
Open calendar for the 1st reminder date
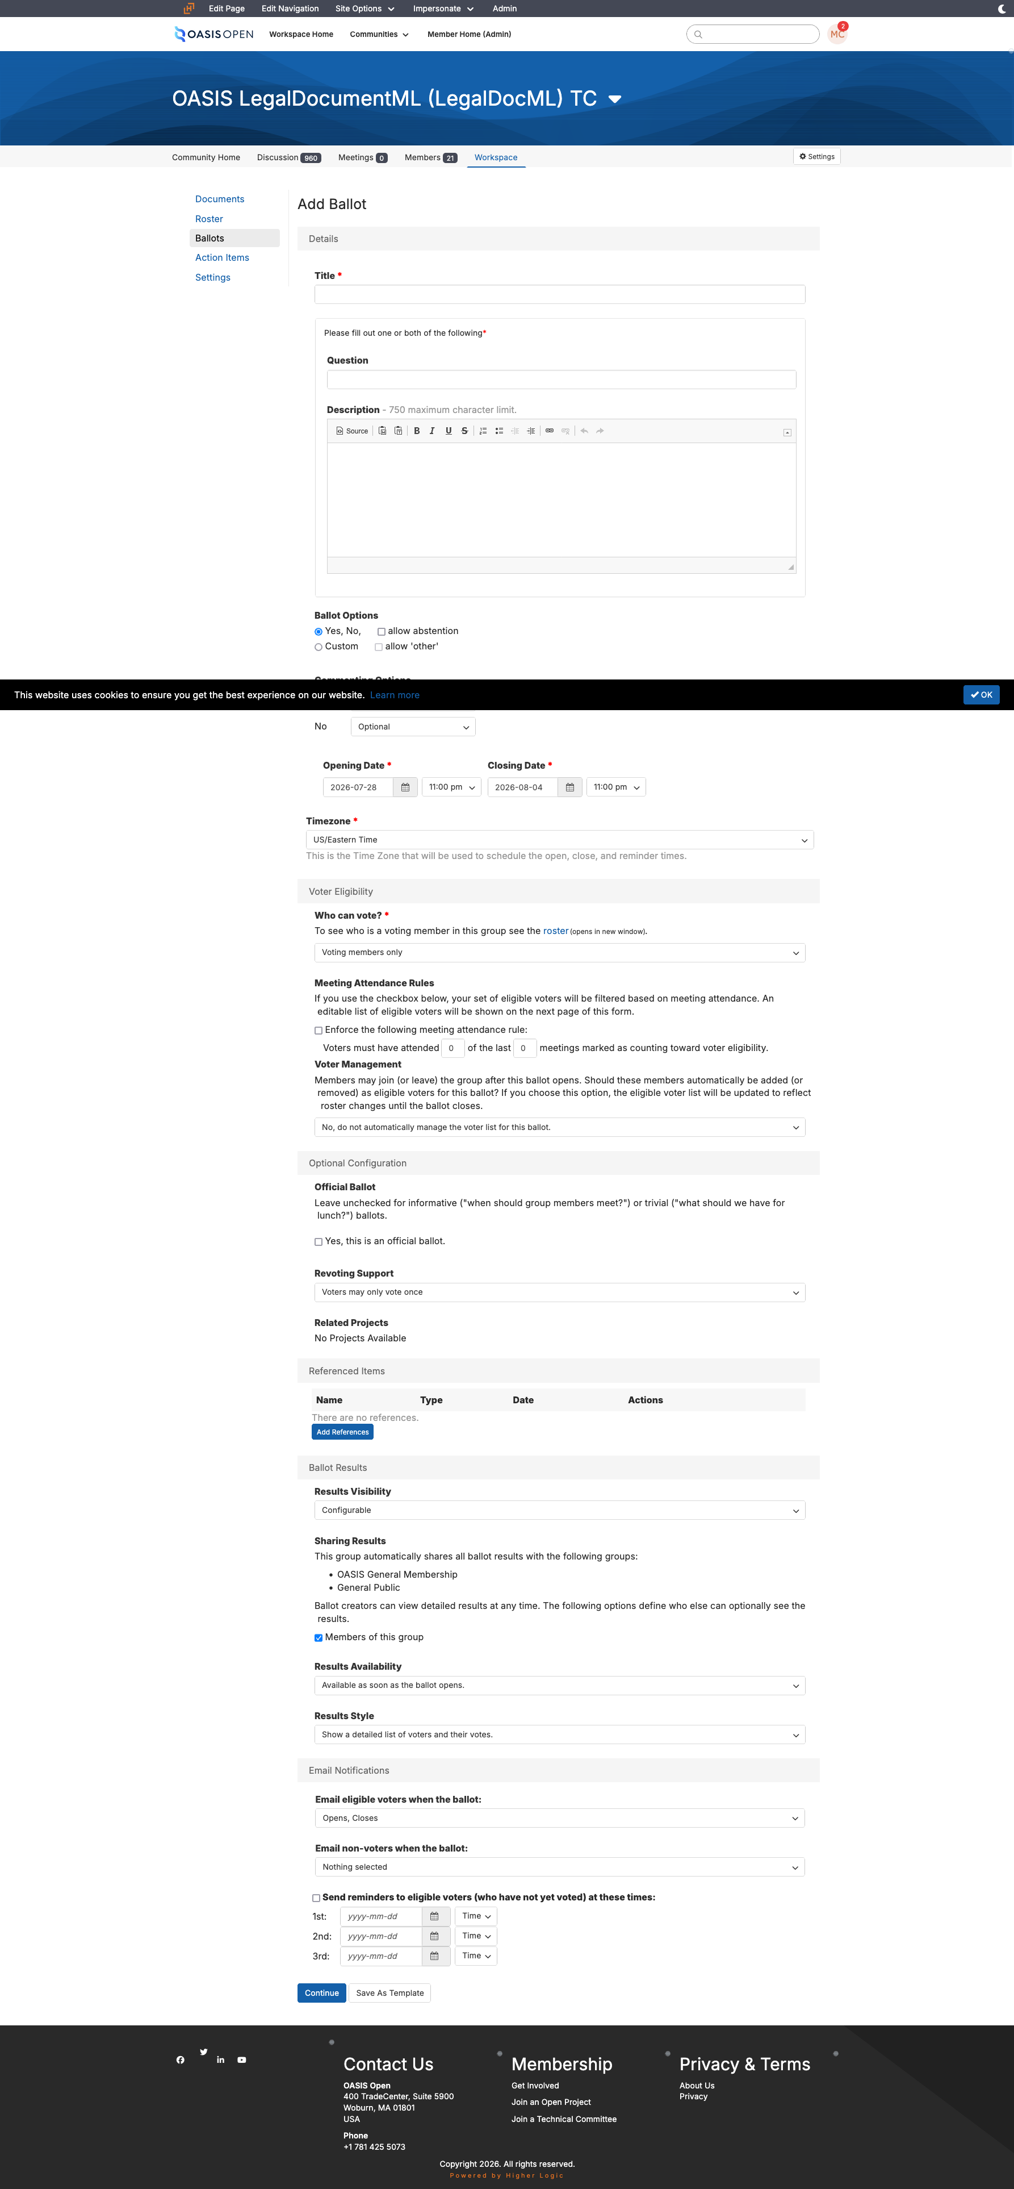click(x=435, y=1916)
